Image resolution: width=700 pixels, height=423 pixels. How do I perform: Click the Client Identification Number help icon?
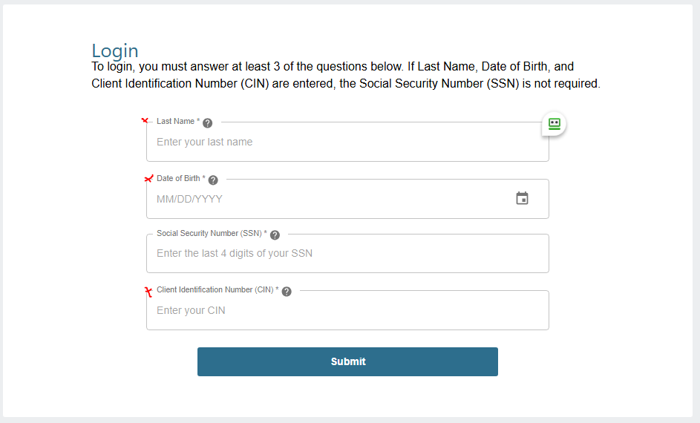tap(287, 292)
